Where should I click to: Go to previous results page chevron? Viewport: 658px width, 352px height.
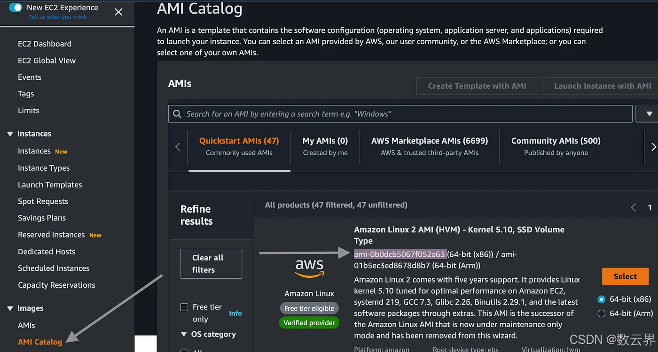634,207
